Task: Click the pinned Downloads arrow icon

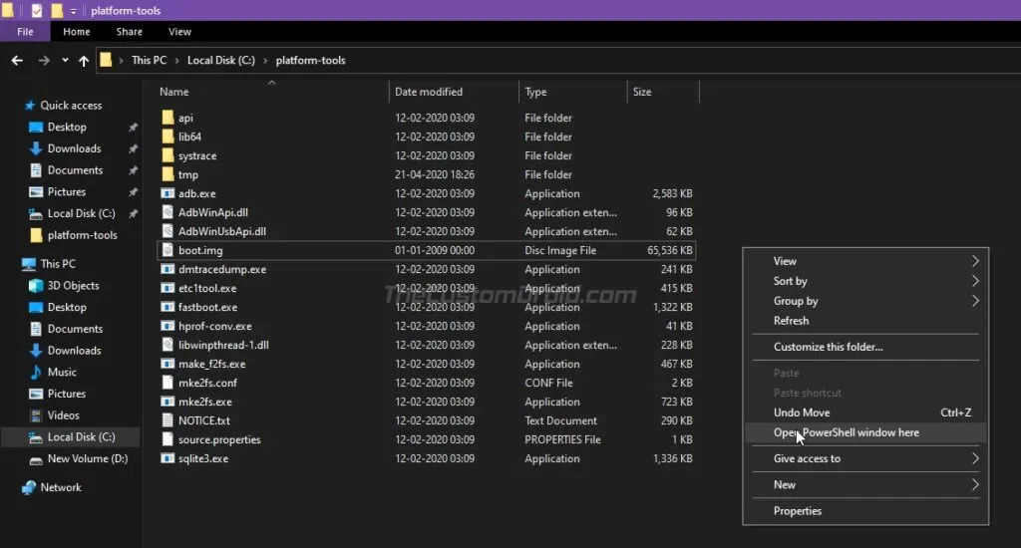Action: (x=36, y=148)
